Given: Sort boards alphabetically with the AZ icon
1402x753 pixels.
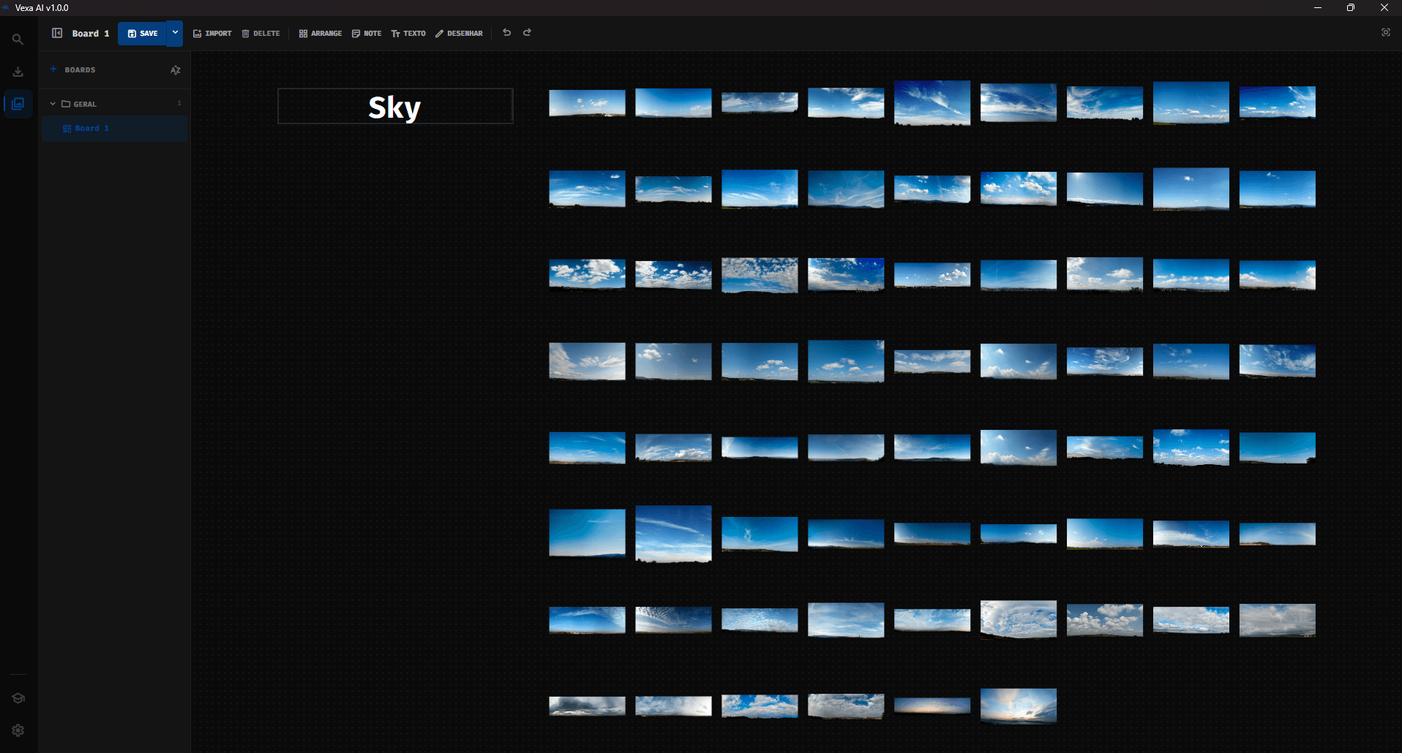Looking at the screenshot, I should 176,70.
